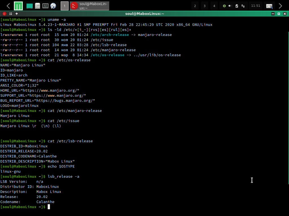Switch to workspace 1
The height and width of the screenshot is (216, 289).
pyautogui.click(x=65, y=6)
